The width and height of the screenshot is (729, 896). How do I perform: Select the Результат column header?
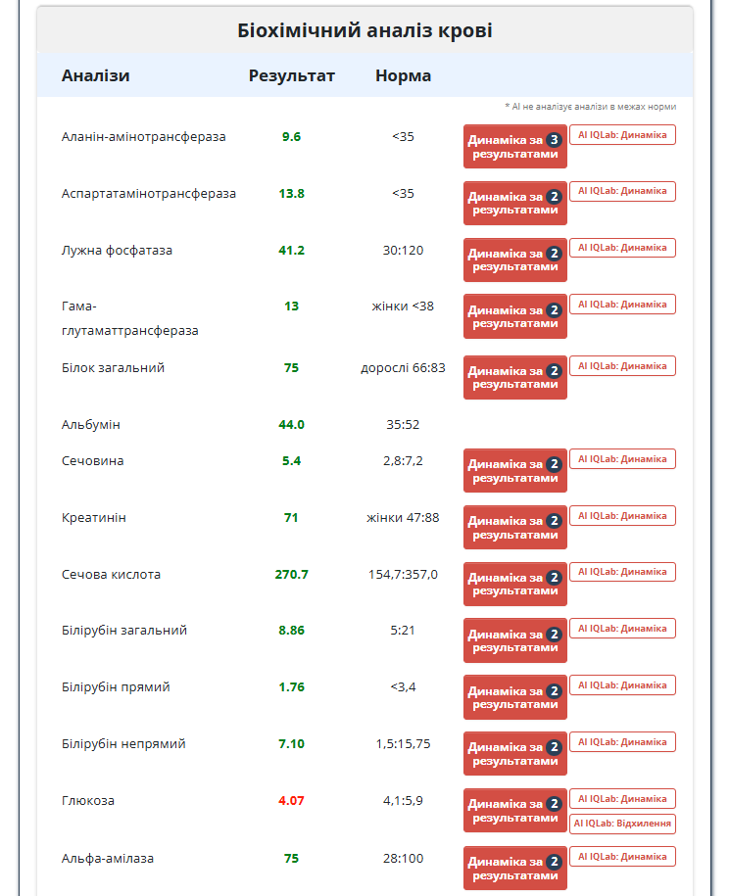[x=291, y=76]
